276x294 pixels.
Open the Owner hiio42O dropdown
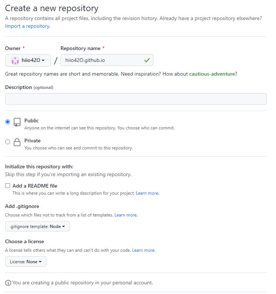pos(28,60)
